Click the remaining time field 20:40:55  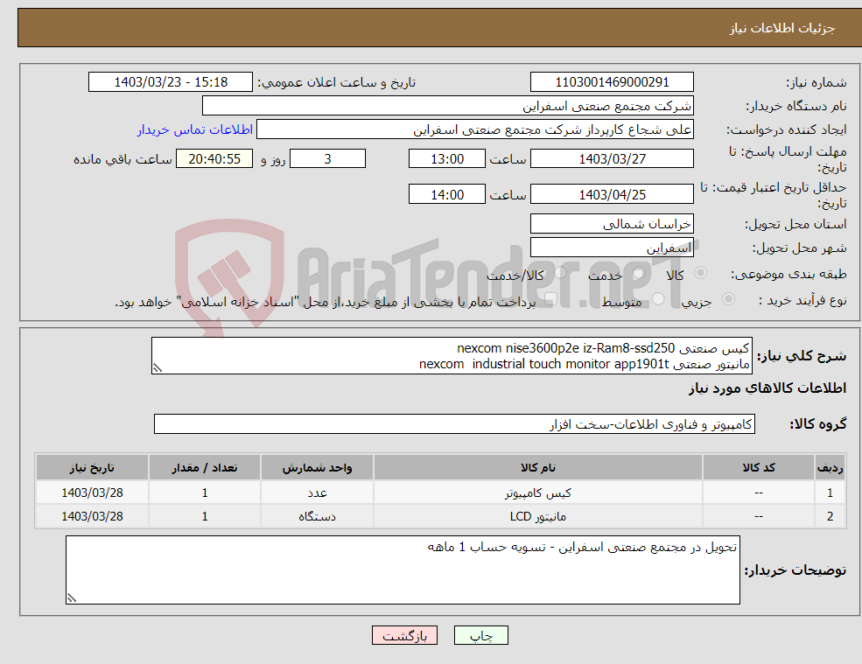[x=214, y=159]
